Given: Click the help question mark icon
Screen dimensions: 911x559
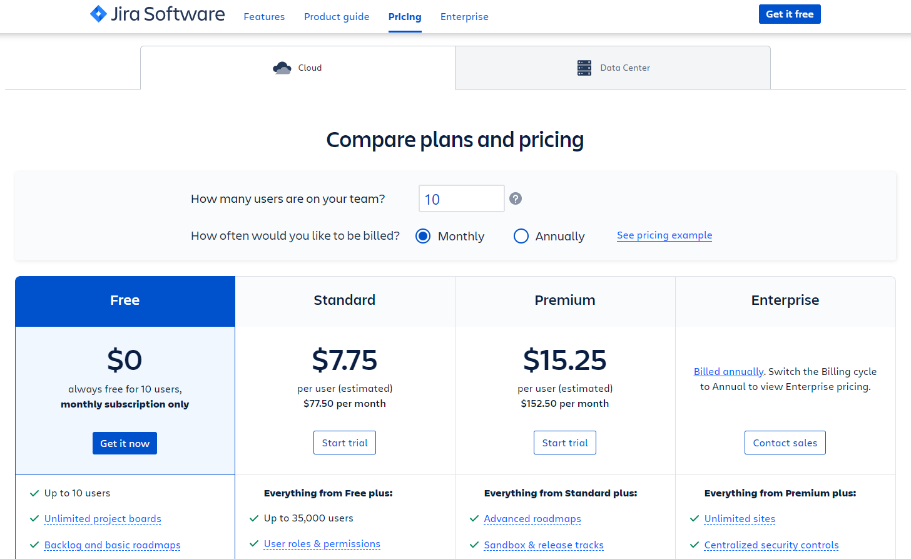Looking at the screenshot, I should 516,198.
